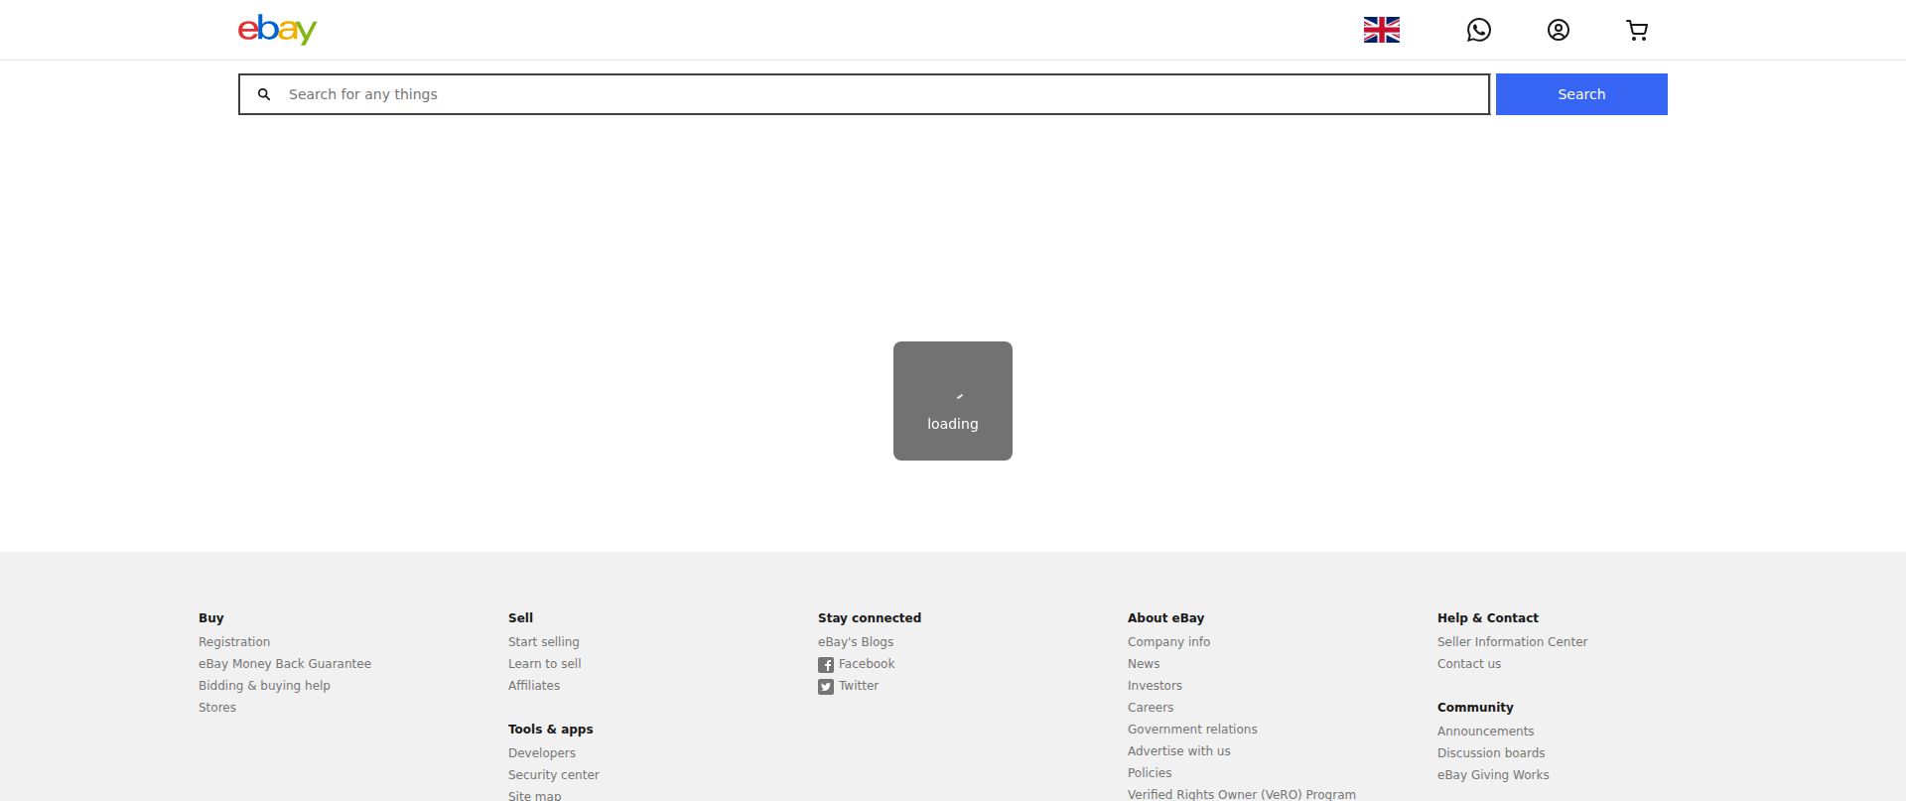This screenshot has height=801, width=1906.
Task: Open the shopping cart icon
Action: tap(1637, 30)
